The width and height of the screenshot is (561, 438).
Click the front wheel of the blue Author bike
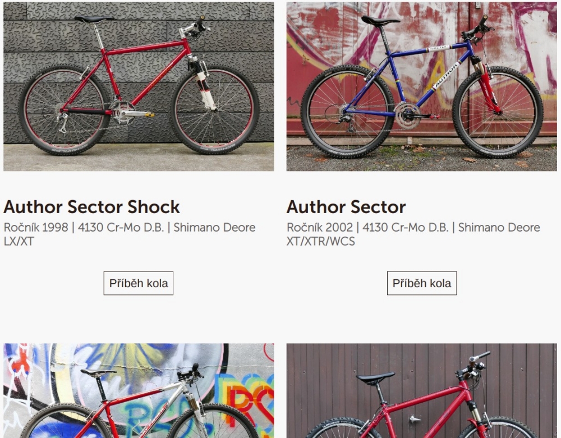[x=498, y=112]
